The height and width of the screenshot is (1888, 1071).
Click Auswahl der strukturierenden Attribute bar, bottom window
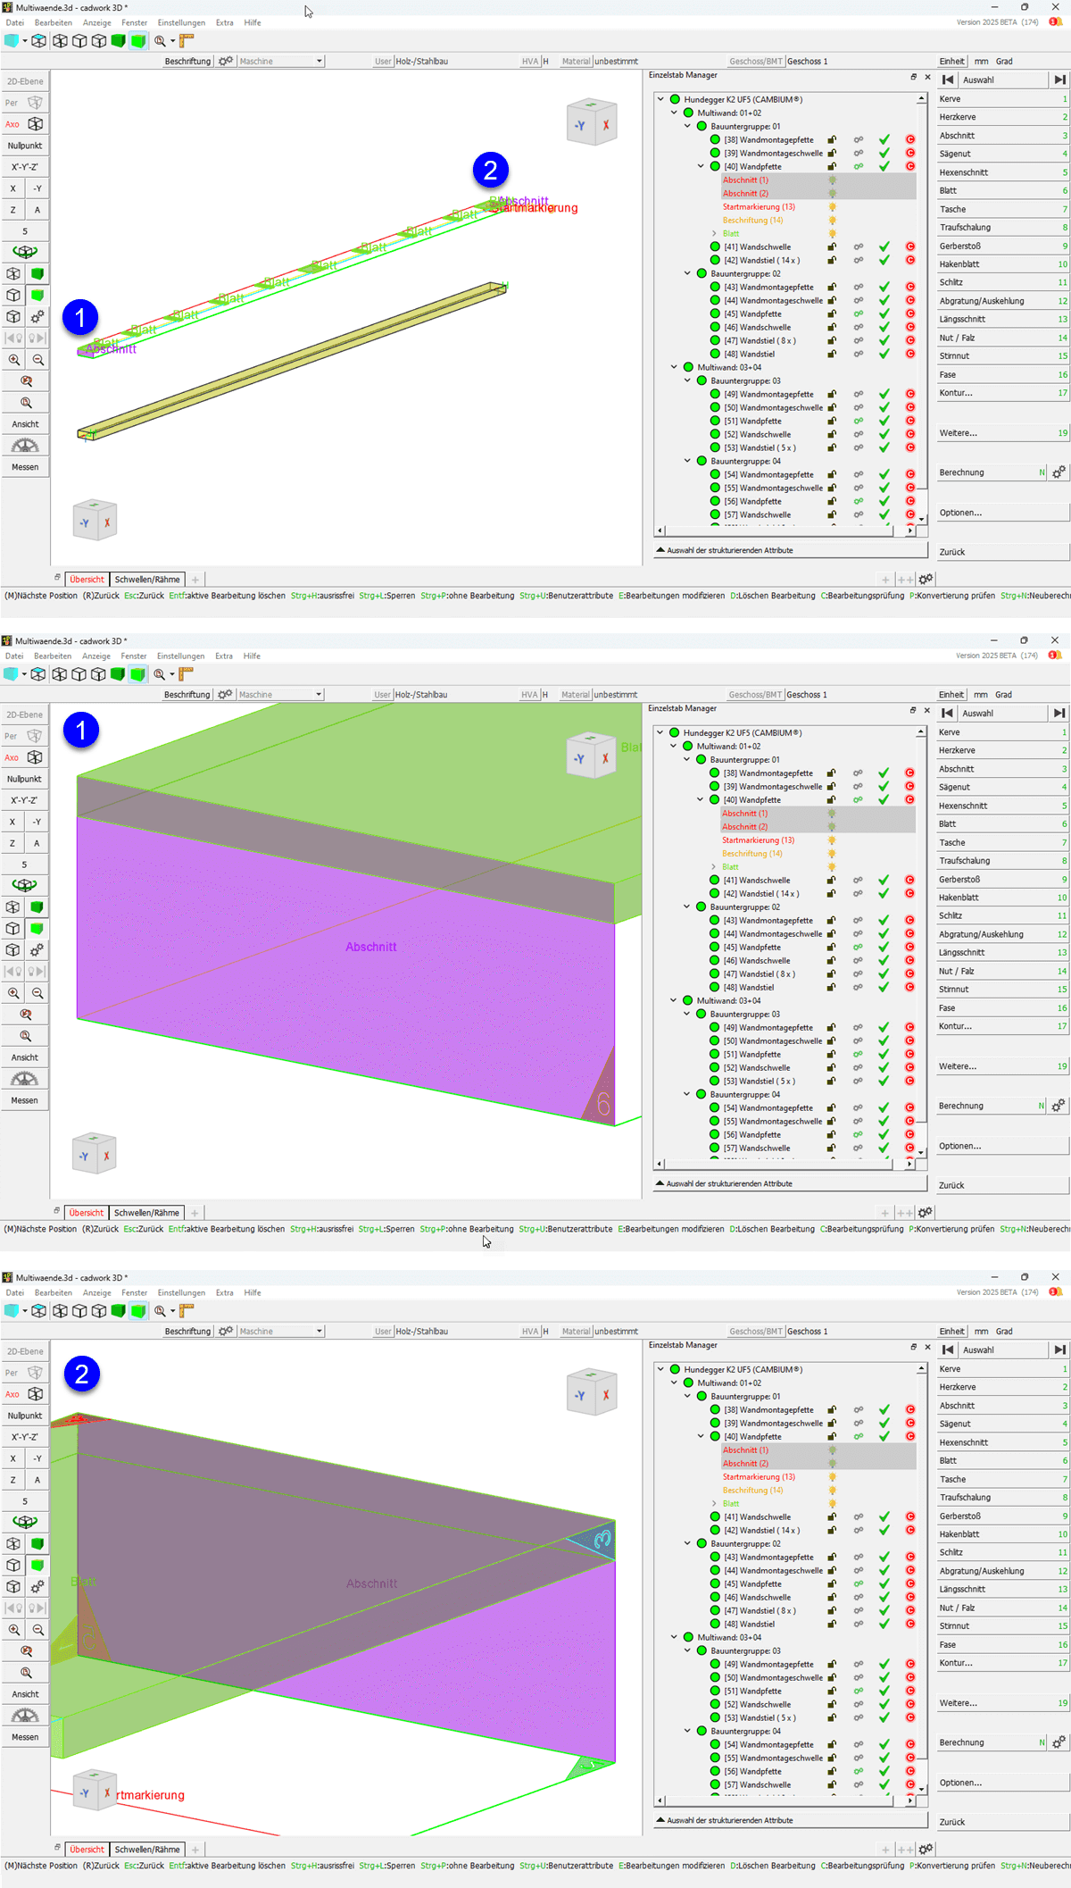click(790, 1820)
